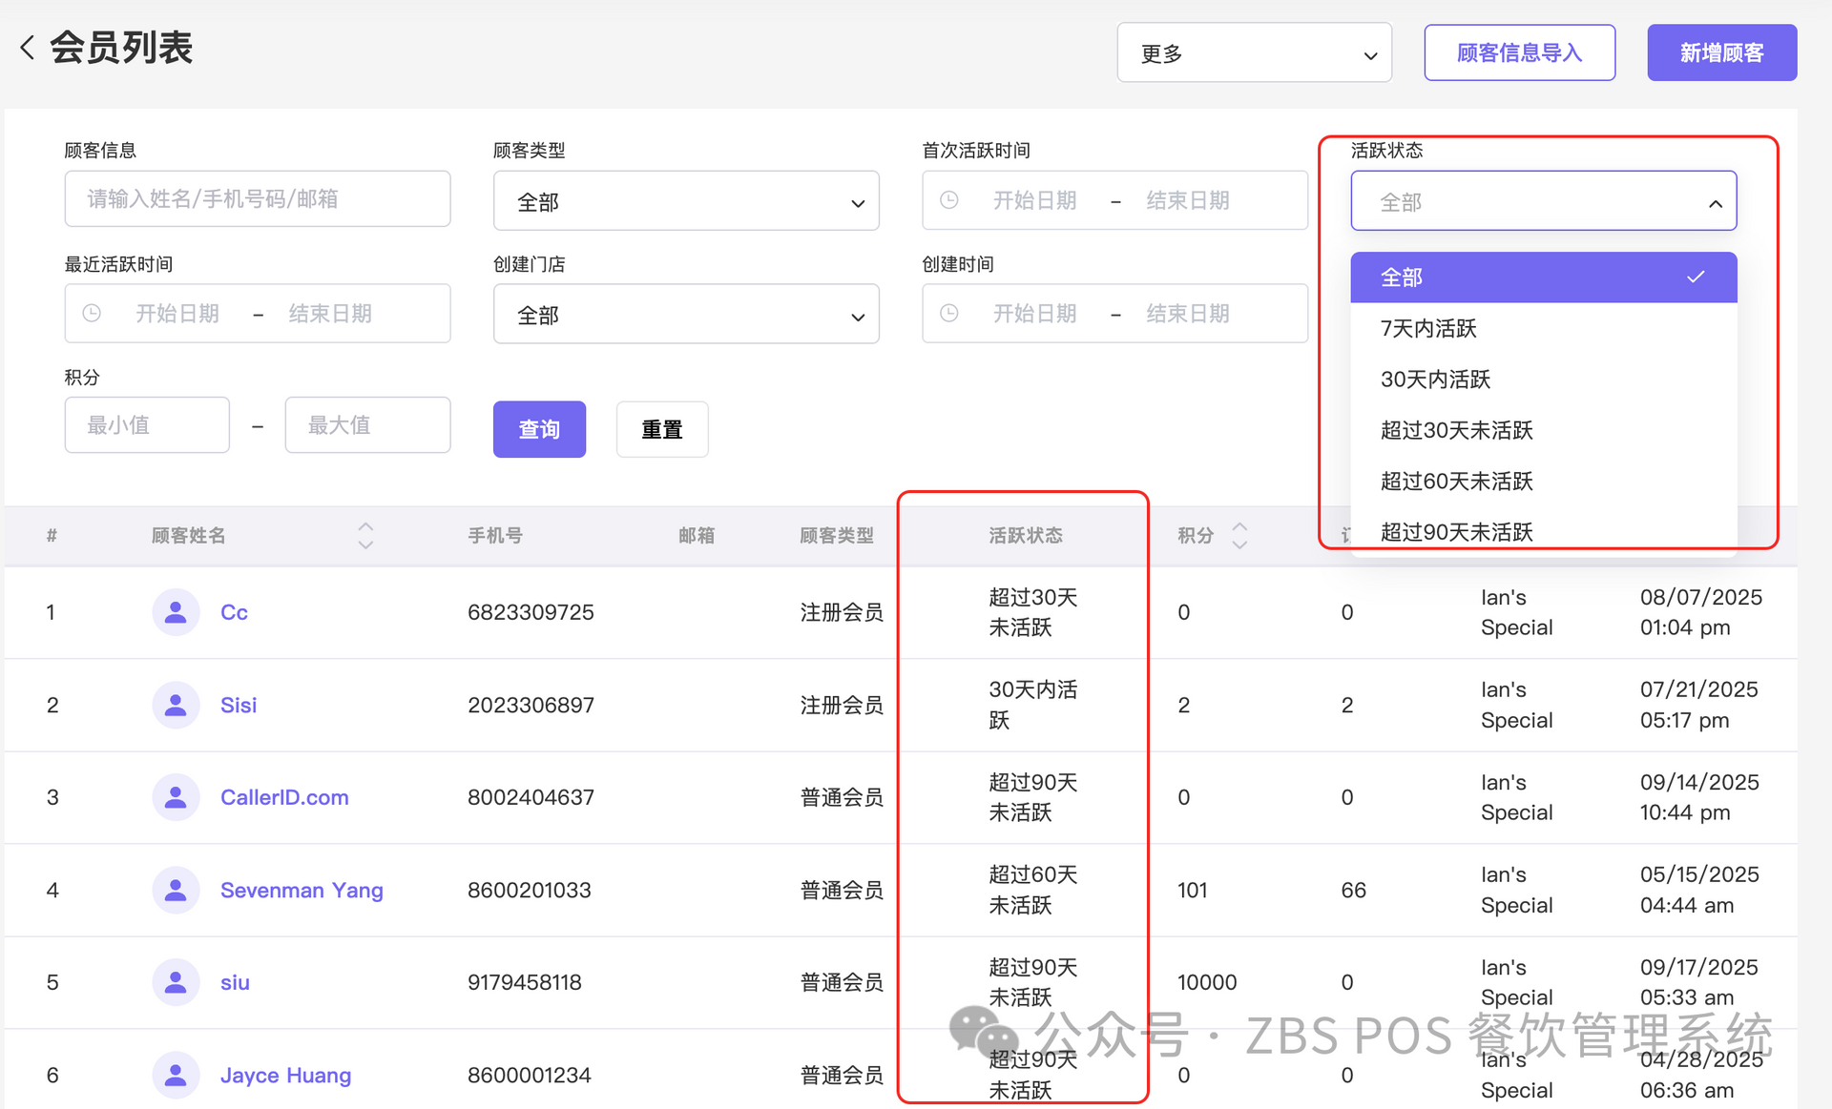This screenshot has width=1832, height=1109.
Task: Sort by 顾客姓名 column arrows
Action: (x=365, y=535)
